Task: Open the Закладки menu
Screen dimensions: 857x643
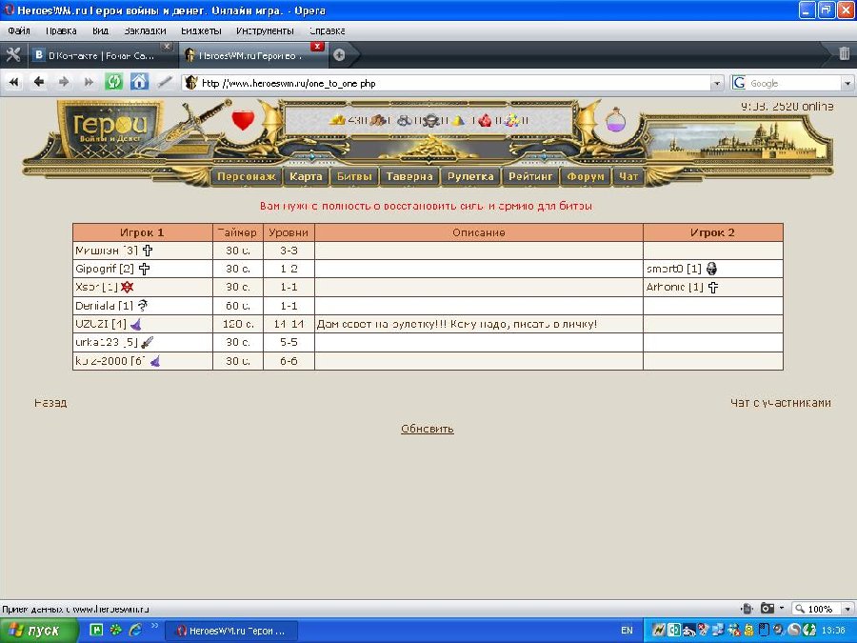Action: click(x=145, y=31)
